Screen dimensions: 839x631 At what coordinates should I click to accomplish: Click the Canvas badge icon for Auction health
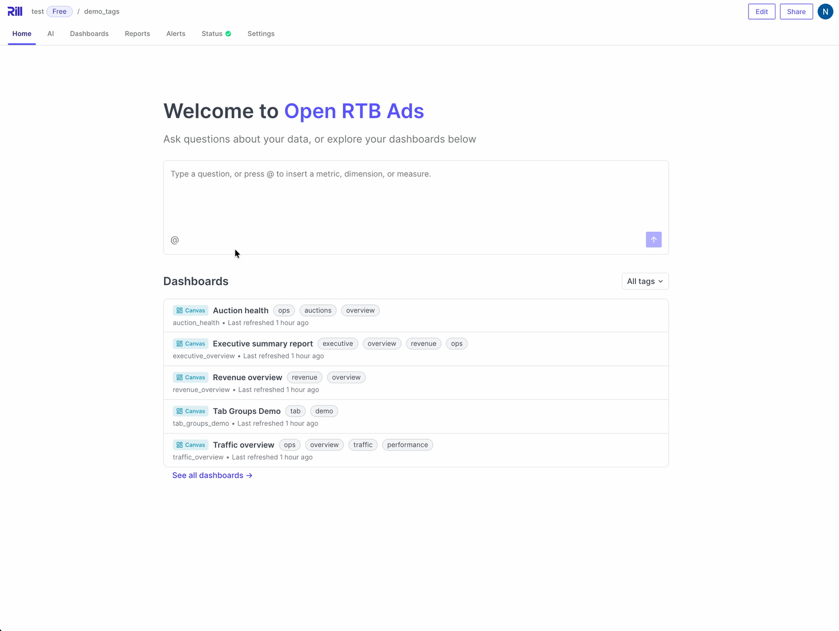pyautogui.click(x=179, y=310)
